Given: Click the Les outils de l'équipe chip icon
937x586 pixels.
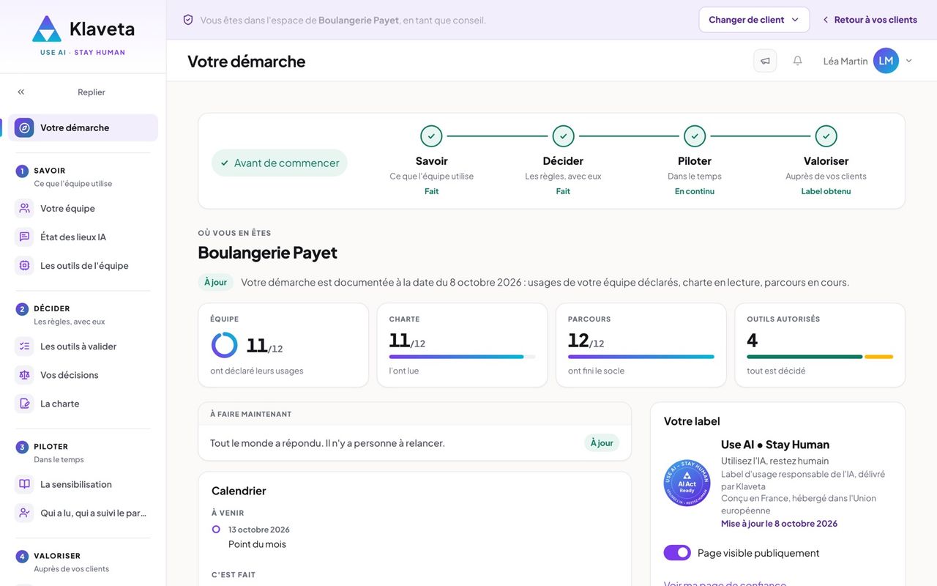Looking at the screenshot, I should coord(24,265).
